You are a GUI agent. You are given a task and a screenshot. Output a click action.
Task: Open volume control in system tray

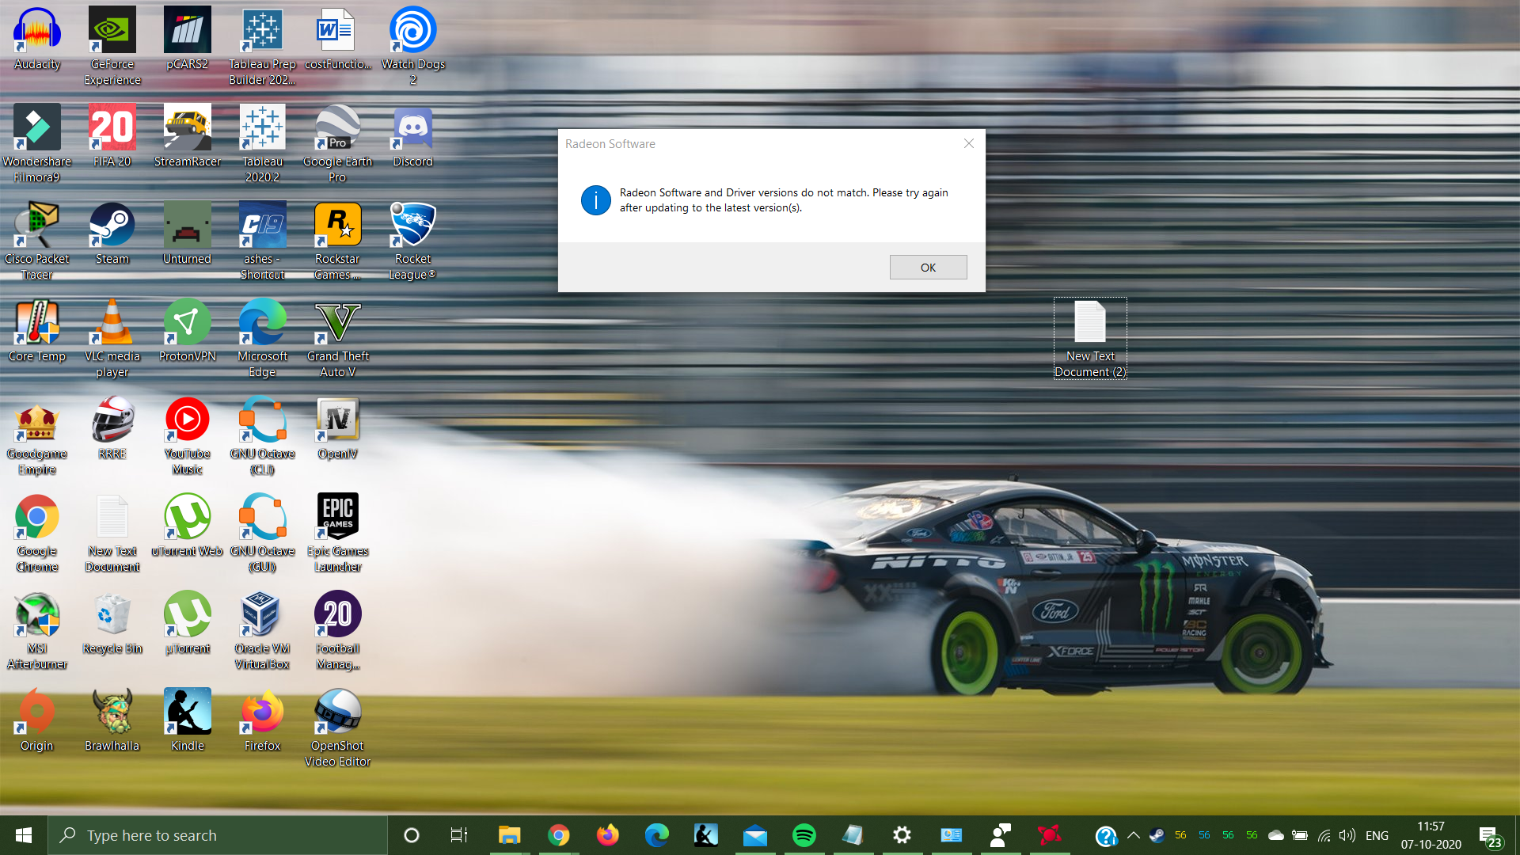click(1347, 835)
